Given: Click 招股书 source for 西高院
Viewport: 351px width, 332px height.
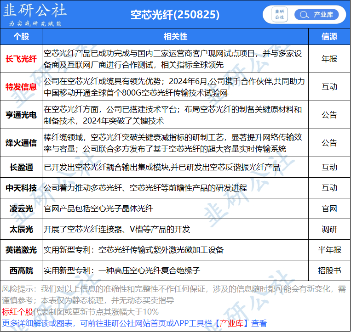Looking at the screenshot, I should point(329,270).
